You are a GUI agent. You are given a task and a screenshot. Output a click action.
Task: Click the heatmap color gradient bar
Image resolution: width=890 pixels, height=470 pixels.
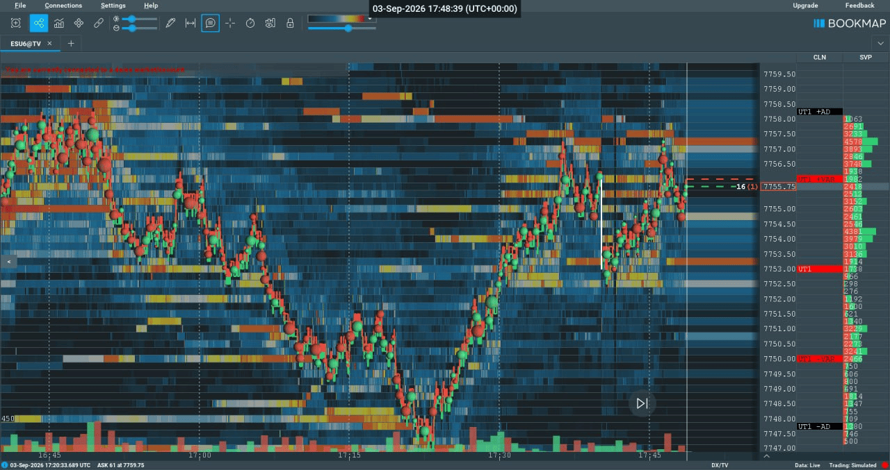[337, 19]
